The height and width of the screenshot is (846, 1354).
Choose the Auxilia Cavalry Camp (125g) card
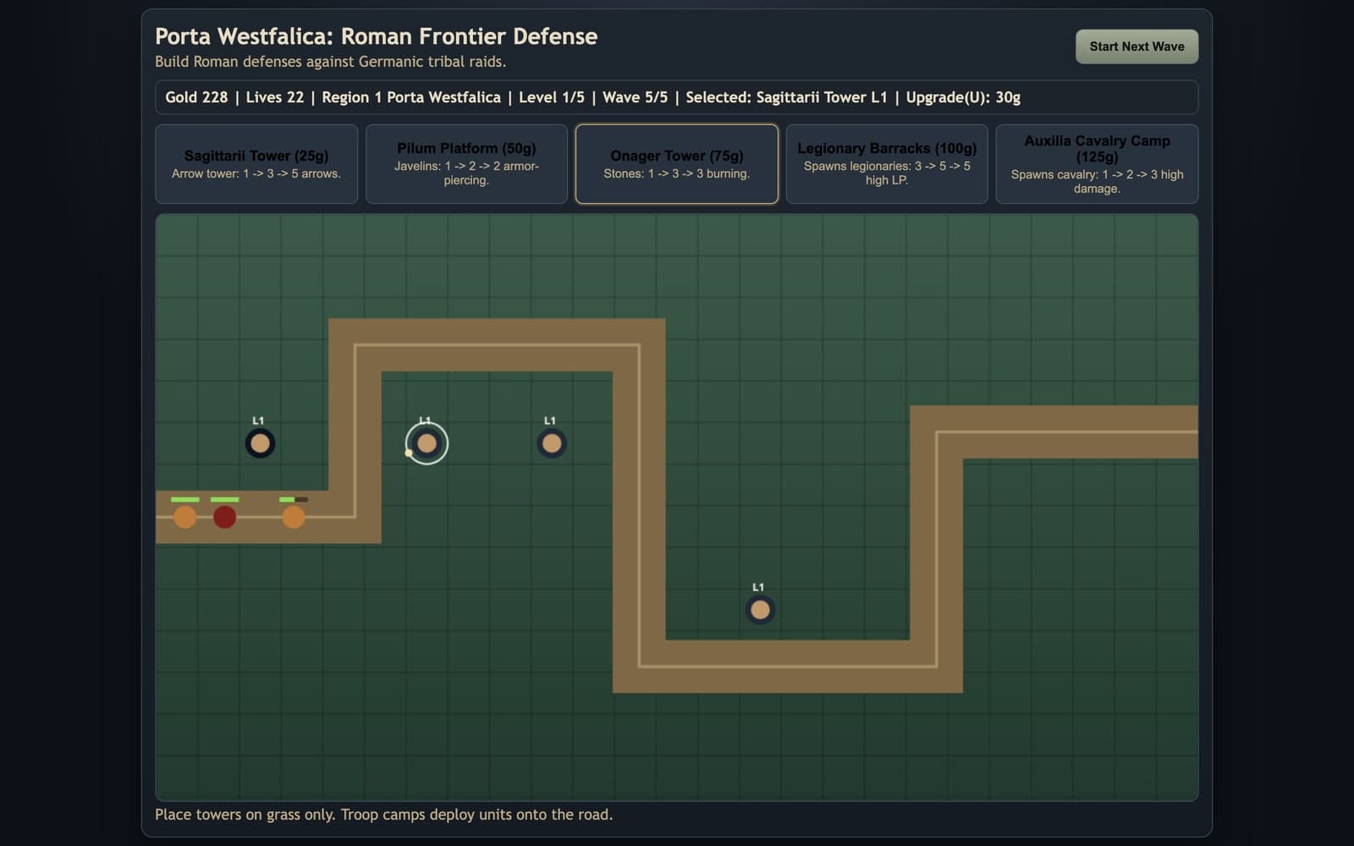click(x=1097, y=164)
